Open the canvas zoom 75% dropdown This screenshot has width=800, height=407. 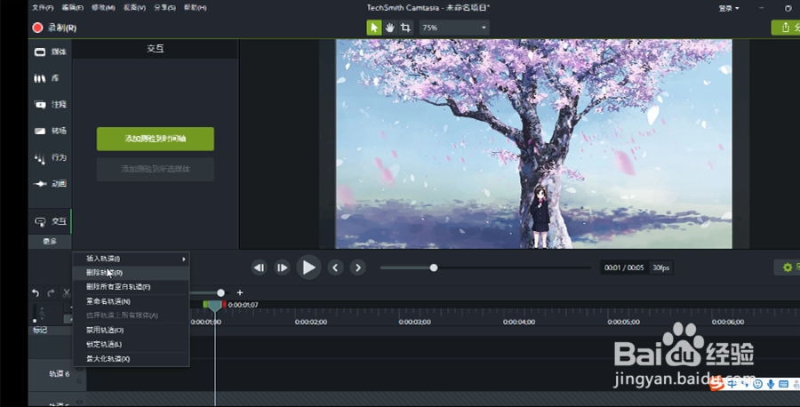click(454, 28)
